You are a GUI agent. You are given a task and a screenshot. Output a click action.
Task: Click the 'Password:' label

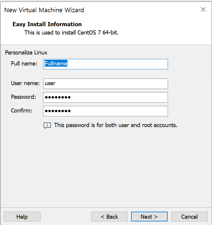[23, 97]
